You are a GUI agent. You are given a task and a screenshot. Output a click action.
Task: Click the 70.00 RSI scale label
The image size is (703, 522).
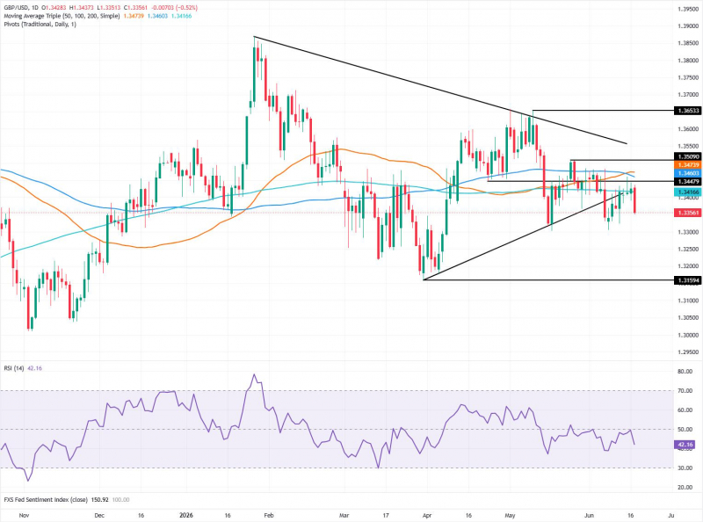point(685,390)
